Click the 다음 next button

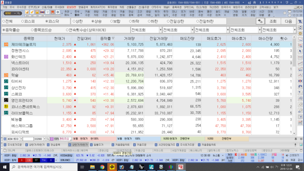point(288,21)
